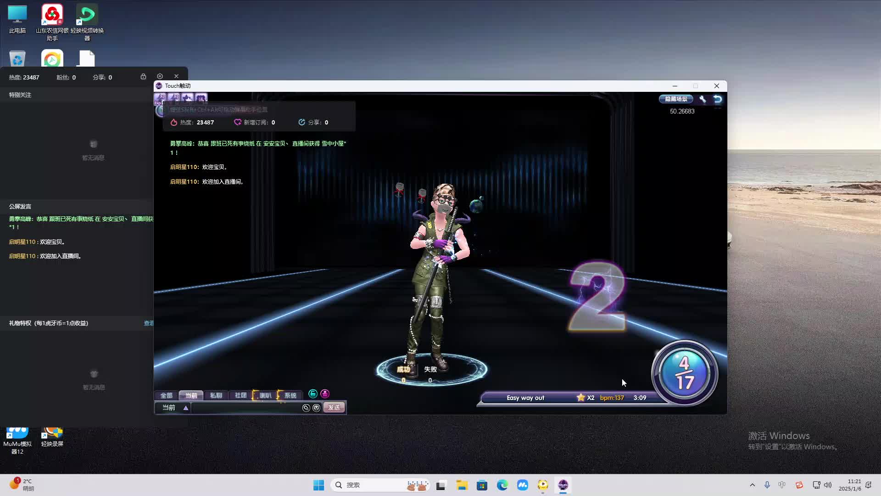
Task: Show hidden system tray icons chevron
Action: click(752, 485)
